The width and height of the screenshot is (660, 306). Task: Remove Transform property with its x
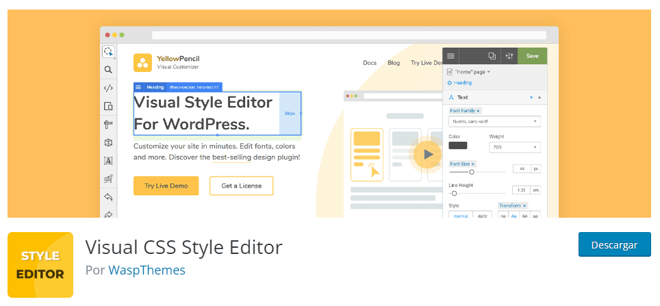[524, 205]
